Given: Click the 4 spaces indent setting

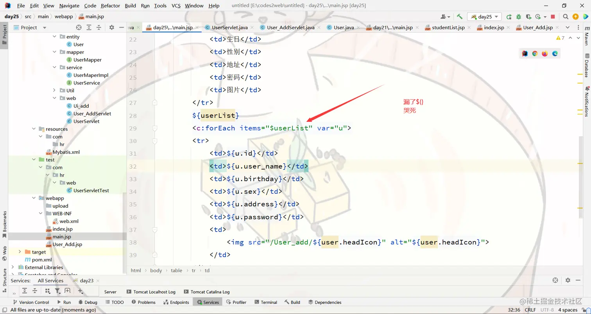Looking at the screenshot, I should [x=568, y=310].
